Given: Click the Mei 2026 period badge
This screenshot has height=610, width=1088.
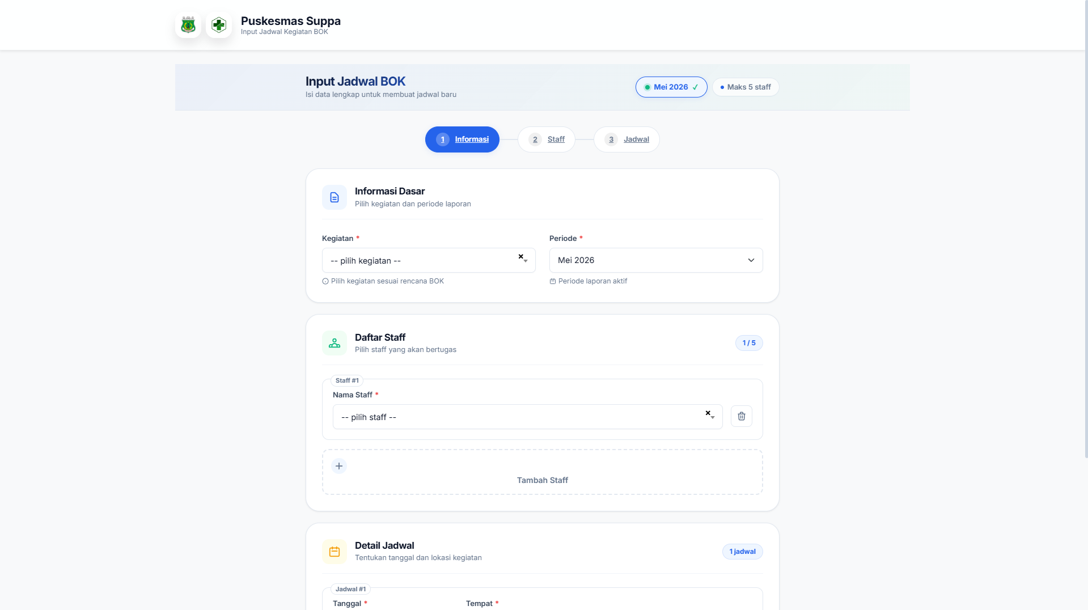Looking at the screenshot, I should tap(671, 87).
